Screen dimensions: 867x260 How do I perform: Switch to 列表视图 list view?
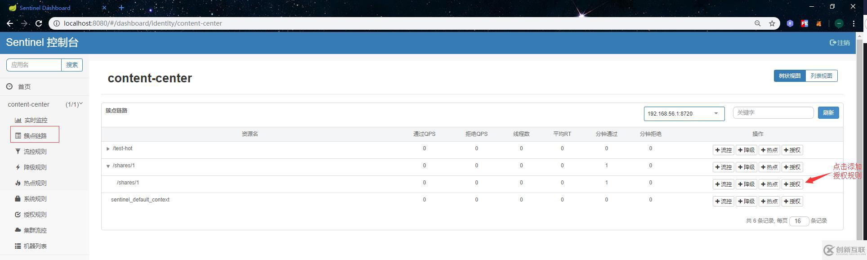tap(822, 76)
